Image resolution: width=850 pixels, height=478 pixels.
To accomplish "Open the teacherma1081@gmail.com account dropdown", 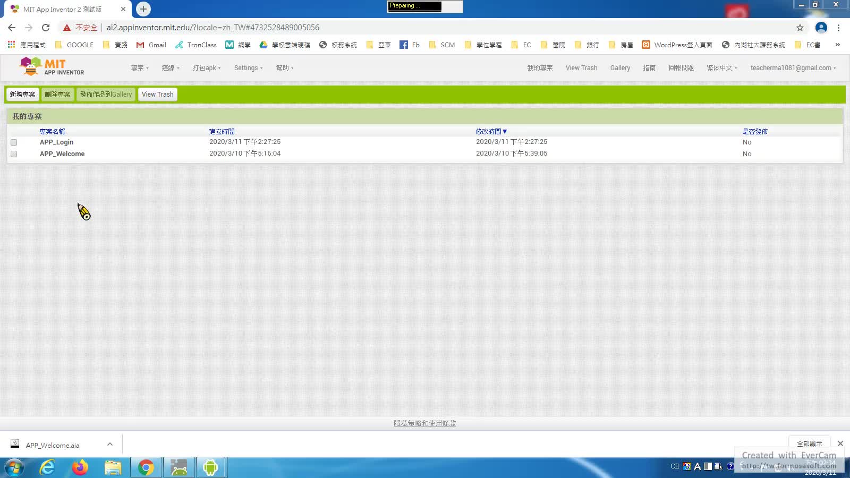I will (793, 68).
